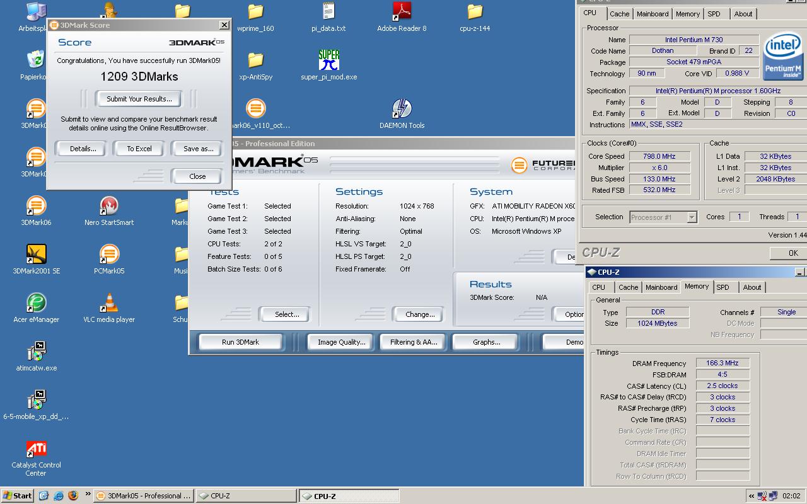
Task: Switch to 3DMark05 Professional taskbar button
Action: pyautogui.click(x=143, y=496)
